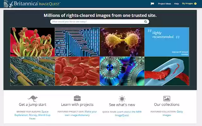Click the Highly recommended quote tile

pyautogui.click(x=167, y=42)
